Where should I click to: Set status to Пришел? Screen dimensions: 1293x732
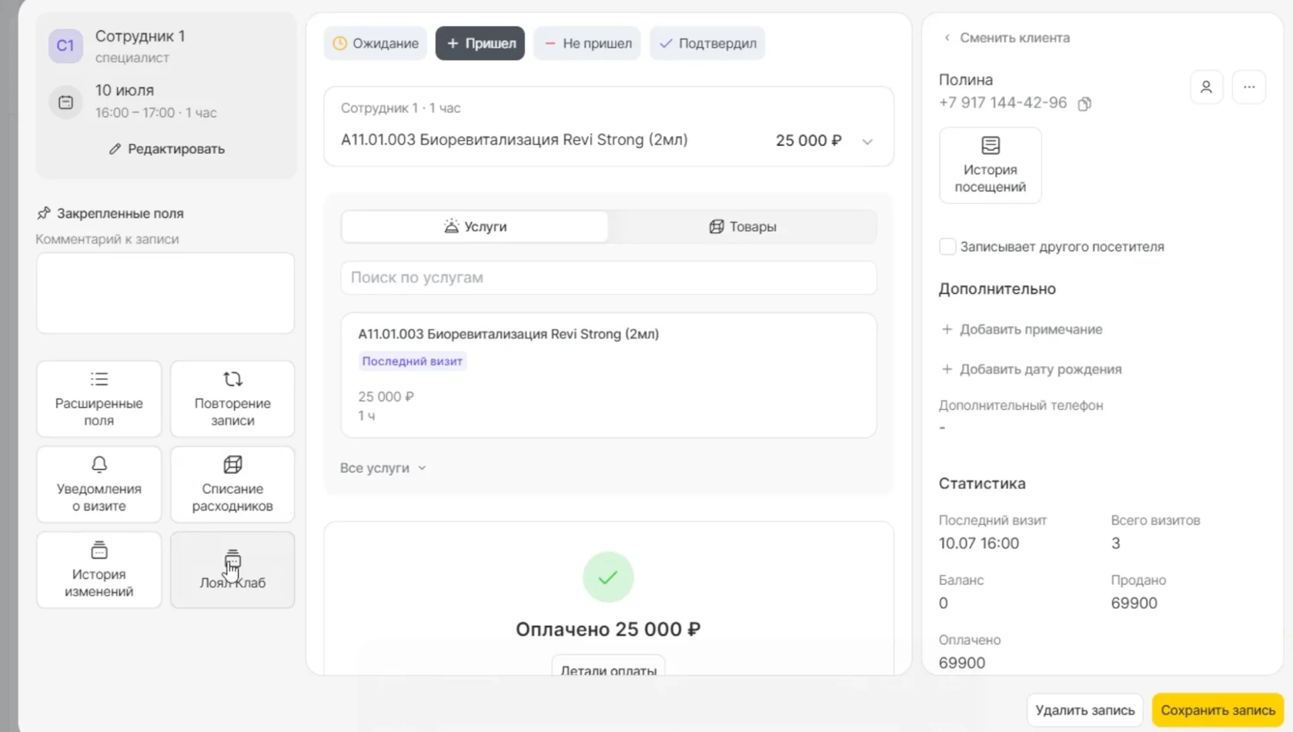click(x=480, y=43)
